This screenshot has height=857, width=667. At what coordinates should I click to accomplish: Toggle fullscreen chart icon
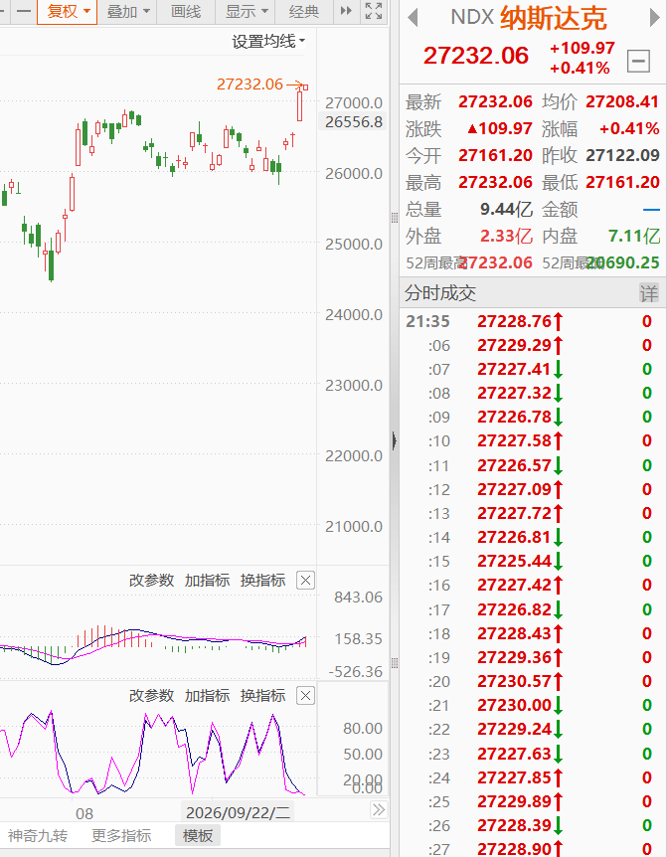(x=374, y=11)
